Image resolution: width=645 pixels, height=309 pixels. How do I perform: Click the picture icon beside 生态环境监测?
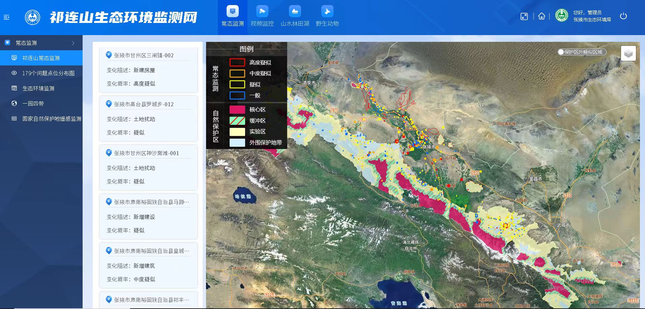click(x=14, y=88)
